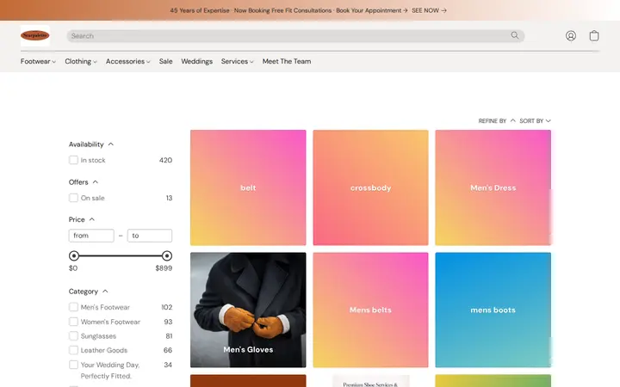Check the Men's Footwear category
The height and width of the screenshot is (387, 620).
73,307
